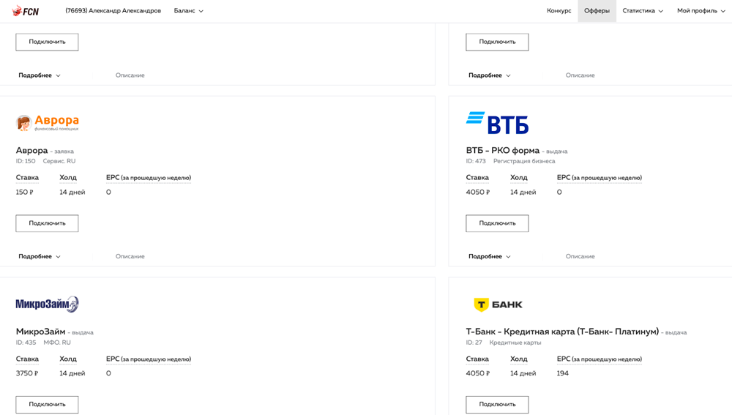Open the ВТБ – РКО форма title
732x415 pixels.
502,150
